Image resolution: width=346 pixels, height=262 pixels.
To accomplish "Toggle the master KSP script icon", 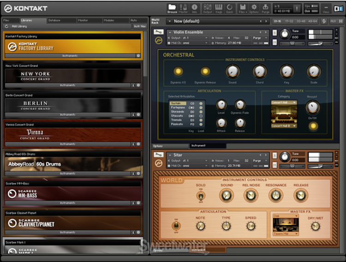I will point(324,21).
